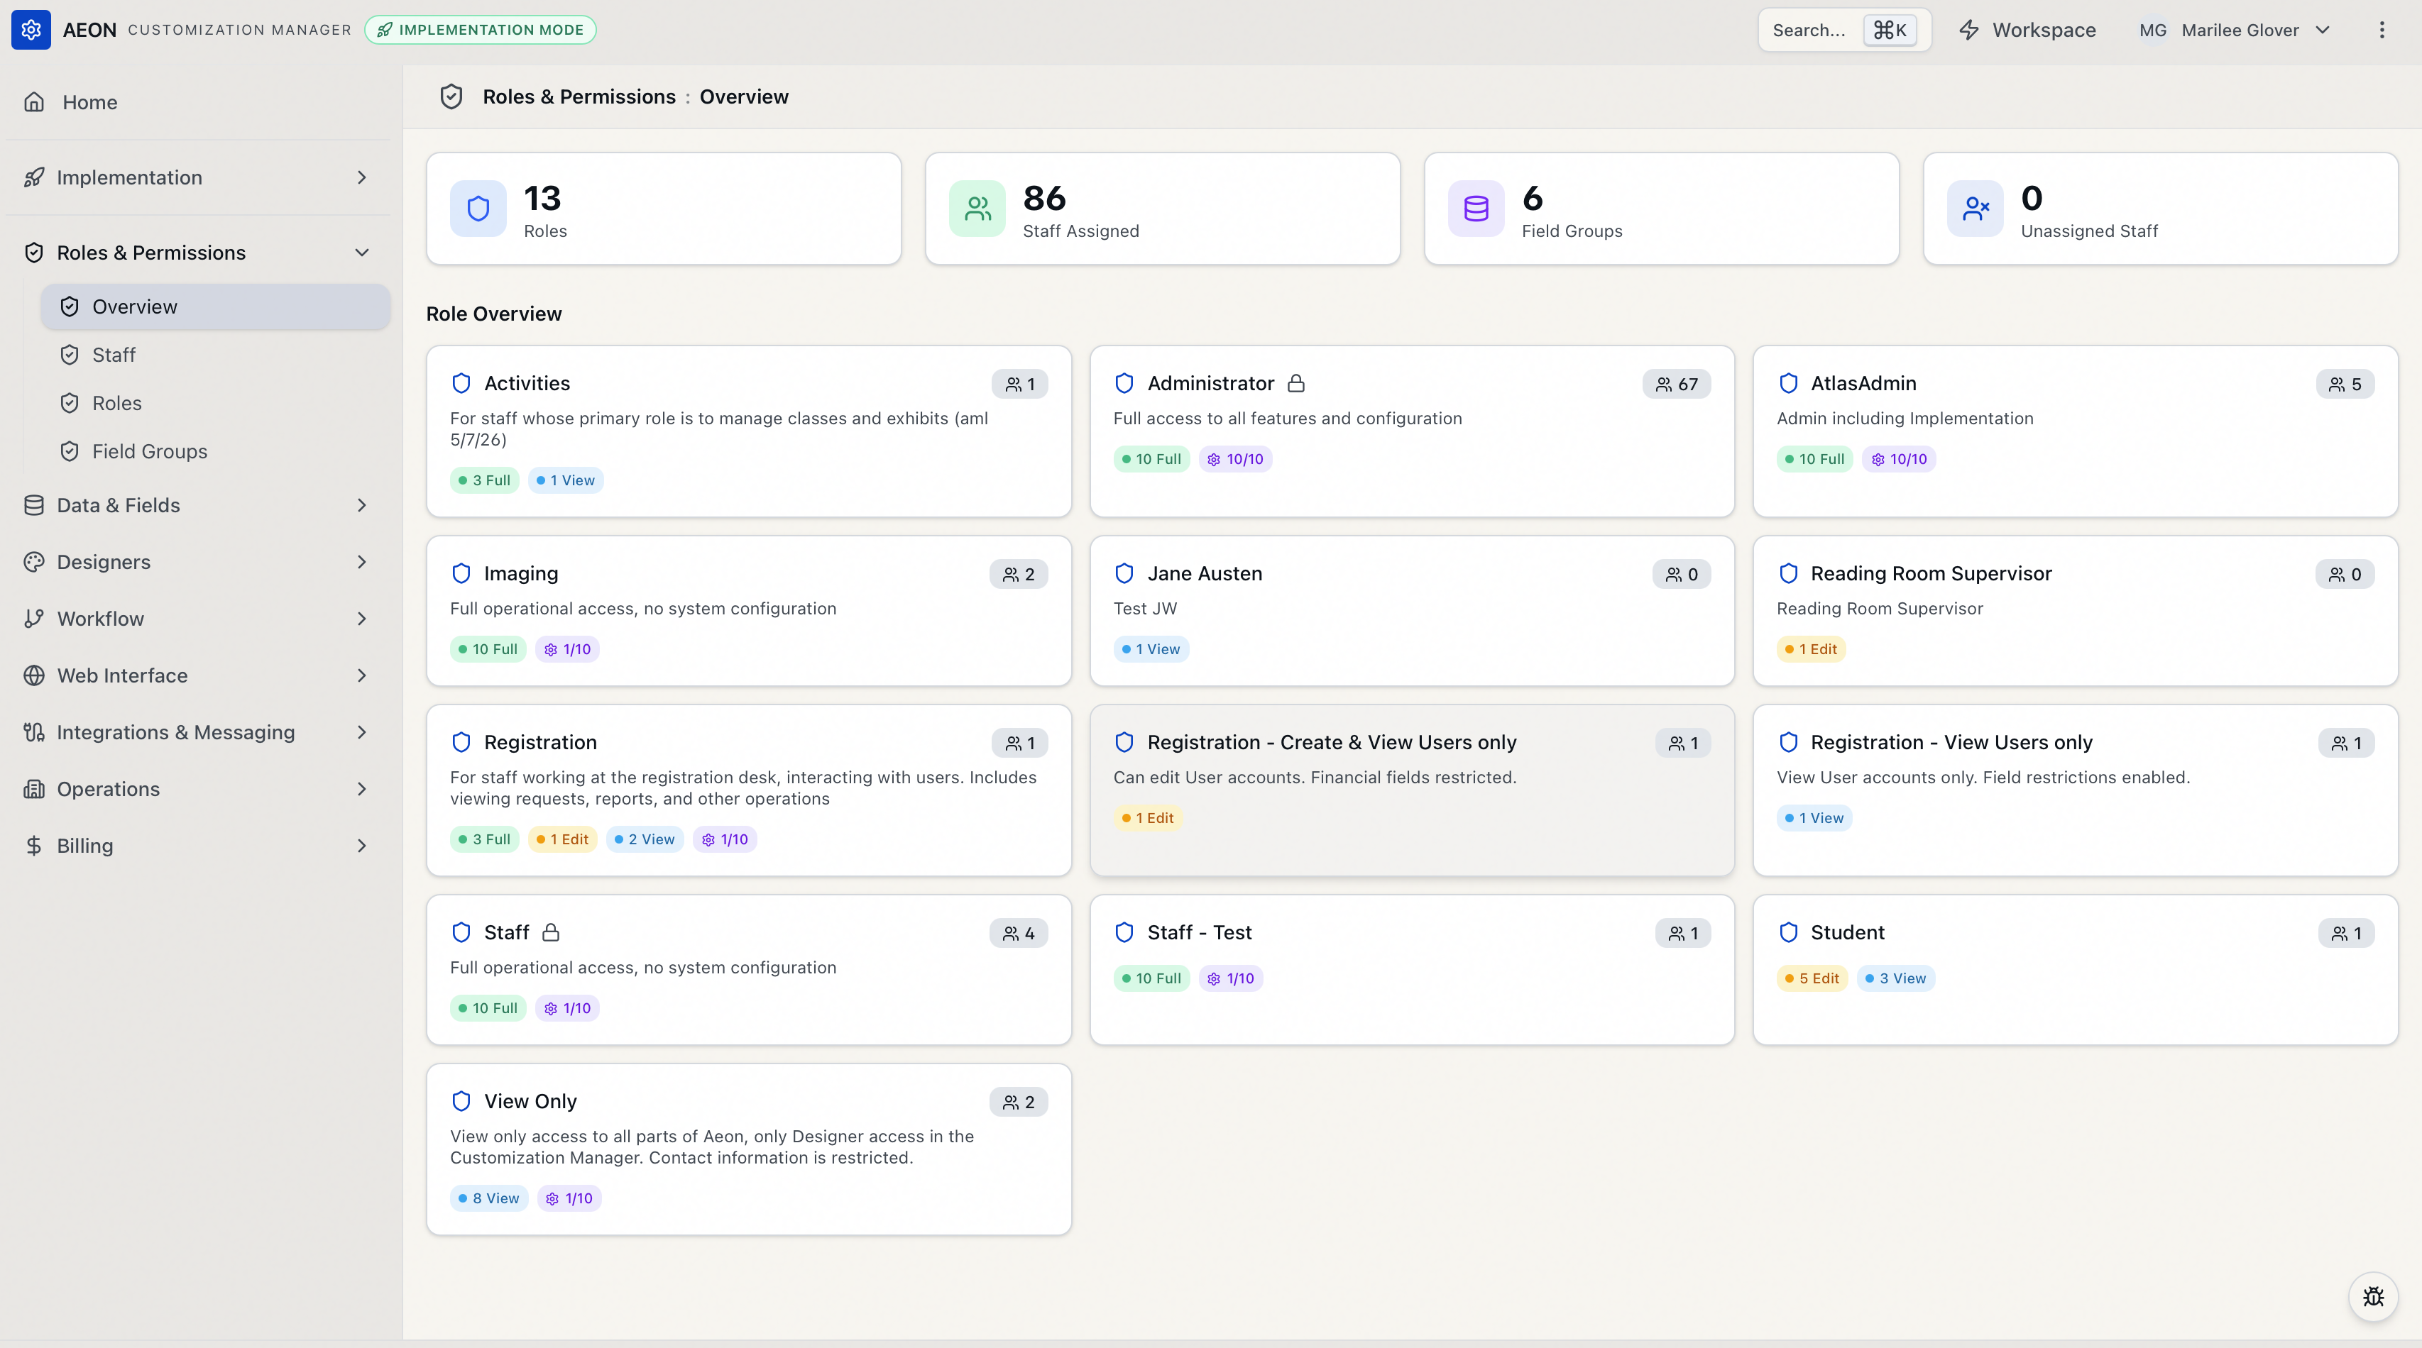Image resolution: width=2422 pixels, height=1348 pixels.
Task: Click the 13 Roles shield icon
Action: click(478, 209)
